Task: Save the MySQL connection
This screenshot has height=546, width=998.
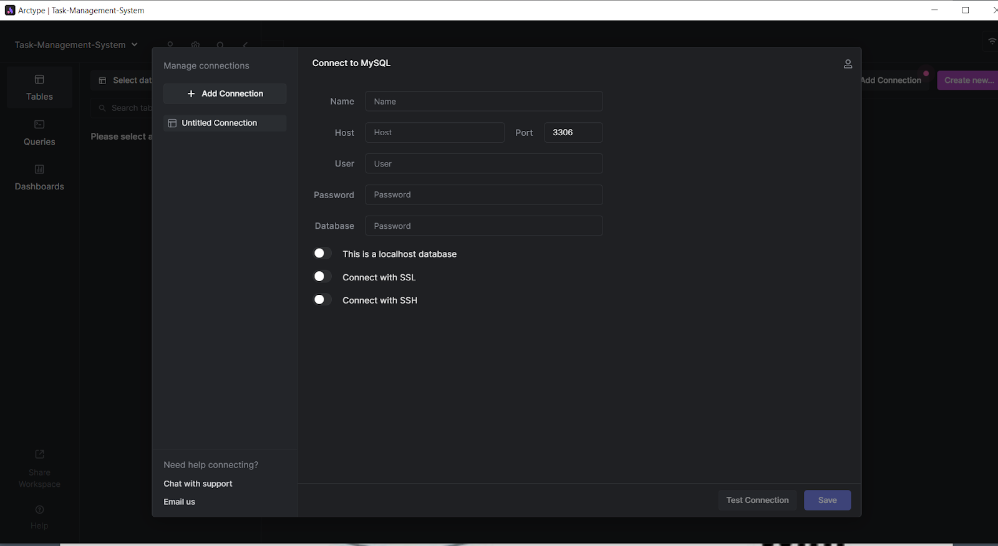Action: tap(827, 500)
